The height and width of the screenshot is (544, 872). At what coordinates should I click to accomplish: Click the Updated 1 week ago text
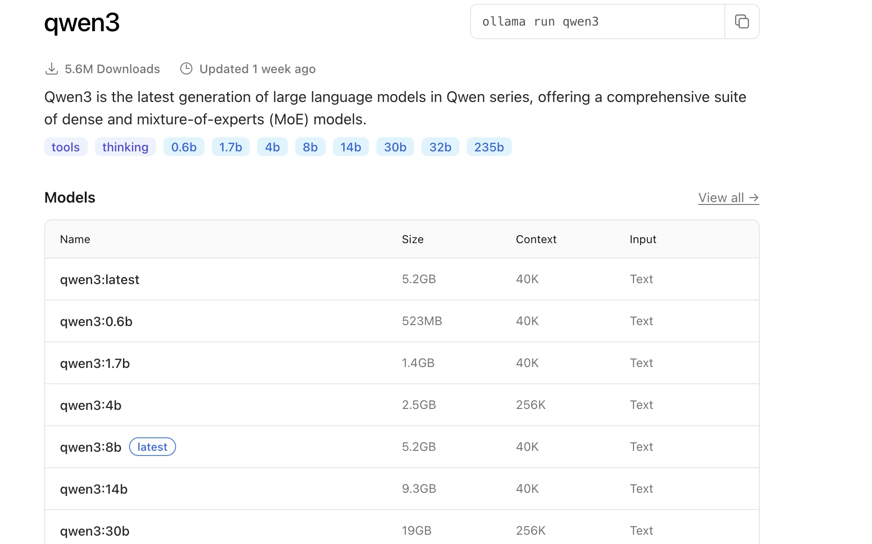click(x=258, y=69)
